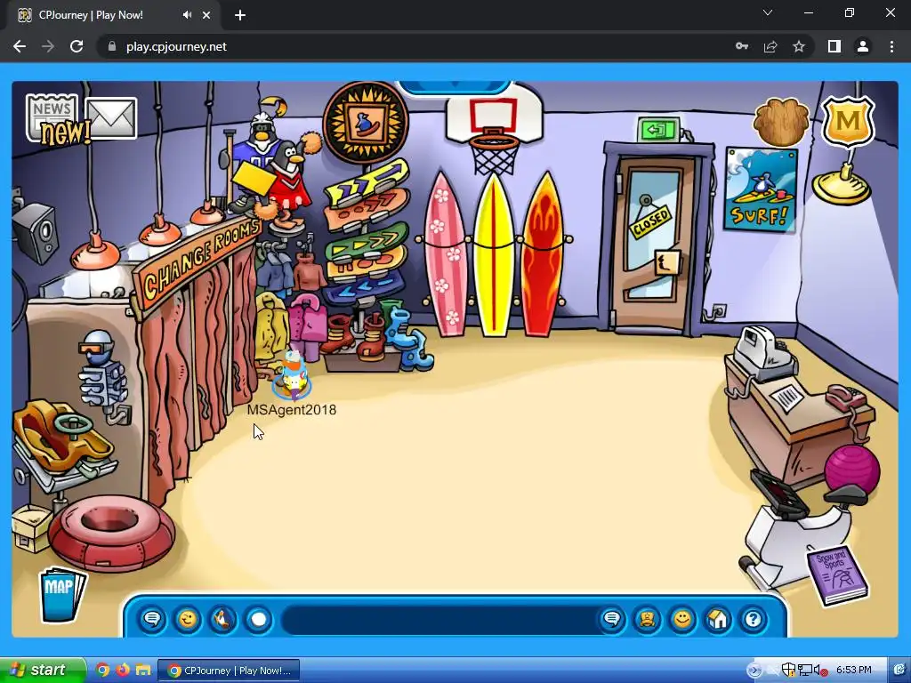
Task: Click the cash register on the desk
Action: tap(764, 352)
